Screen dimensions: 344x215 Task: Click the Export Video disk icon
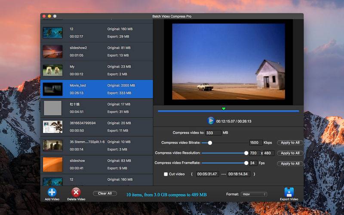click(x=289, y=192)
